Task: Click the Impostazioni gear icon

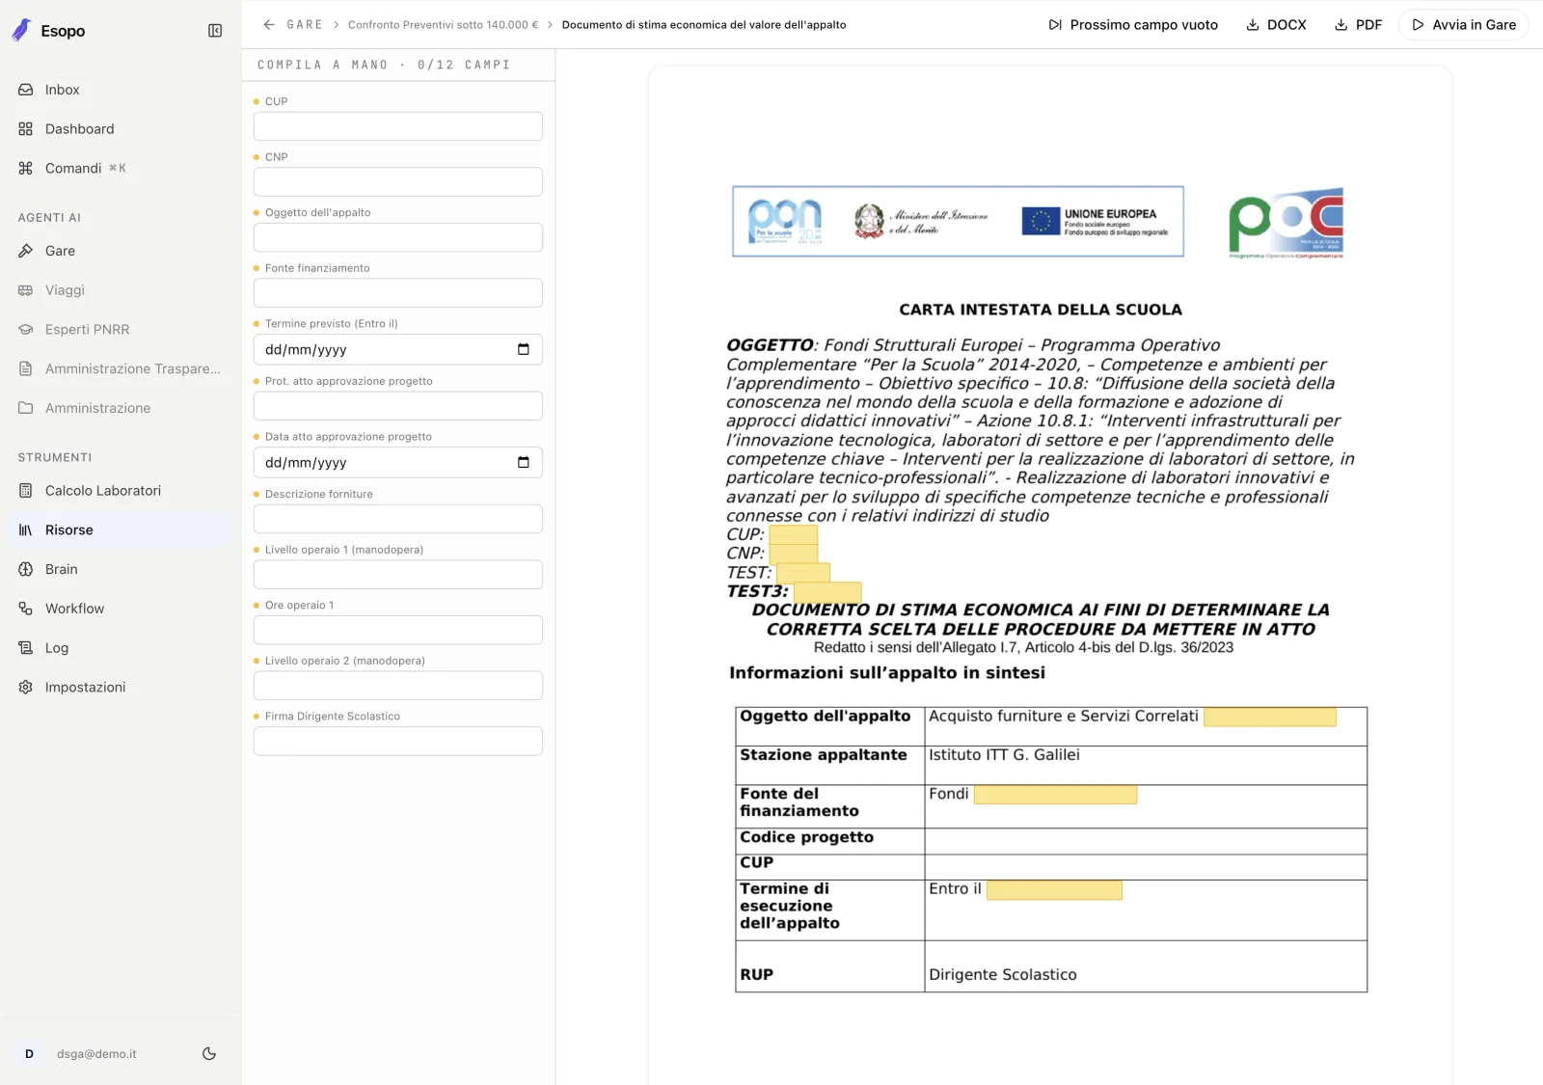Action: 26,688
